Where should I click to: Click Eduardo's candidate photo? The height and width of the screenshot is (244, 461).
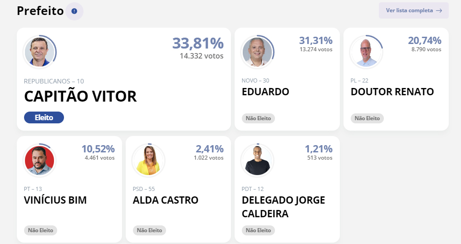pyautogui.click(x=257, y=52)
